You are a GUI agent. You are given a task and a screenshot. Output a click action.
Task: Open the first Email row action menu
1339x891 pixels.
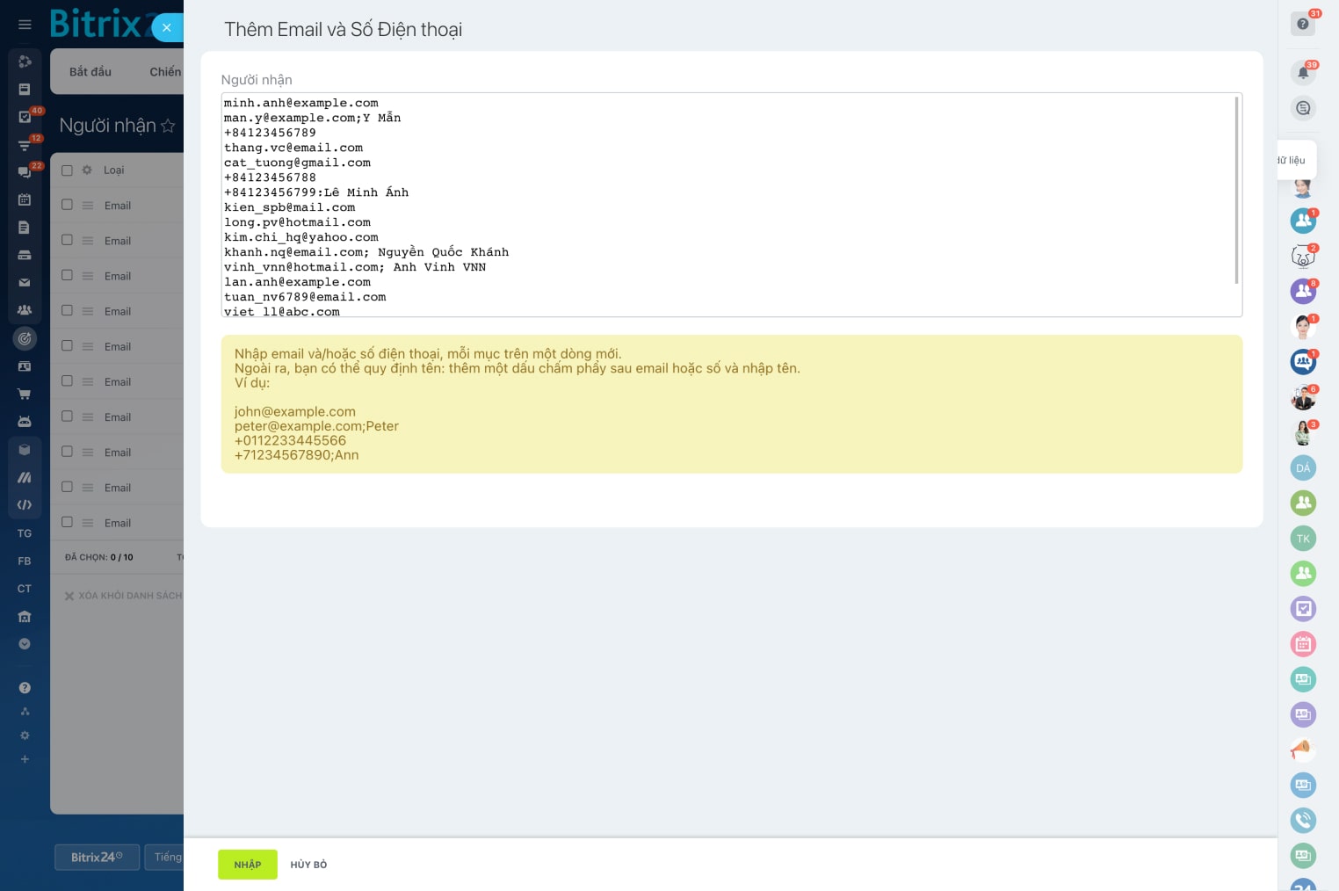tap(88, 206)
